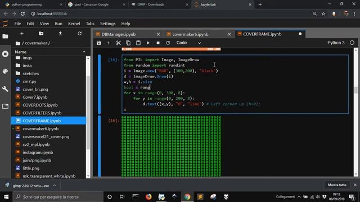Open the Edit menu
360x202 pixels.
coord(30,24)
